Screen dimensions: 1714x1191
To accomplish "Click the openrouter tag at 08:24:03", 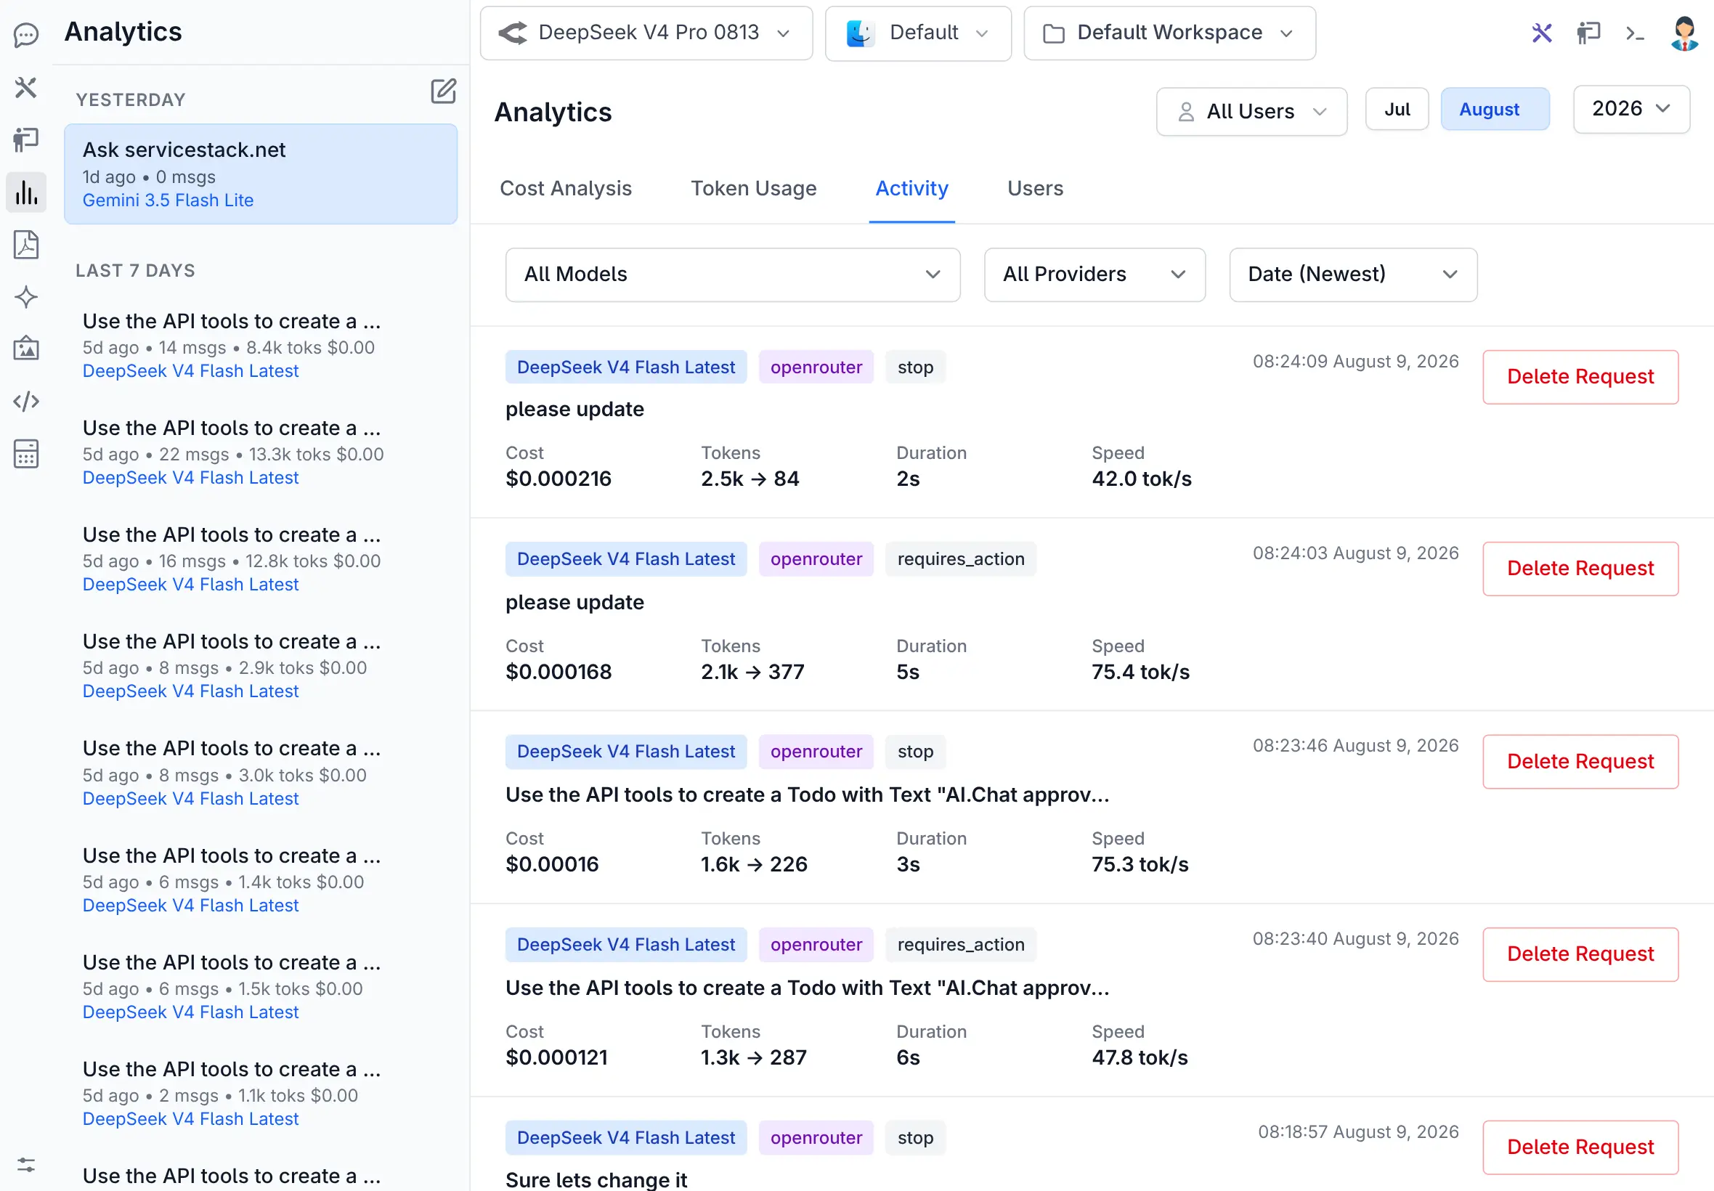I will pos(816,559).
